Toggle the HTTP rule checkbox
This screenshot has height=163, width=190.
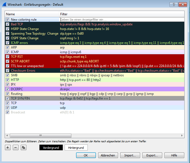[8, 80]
